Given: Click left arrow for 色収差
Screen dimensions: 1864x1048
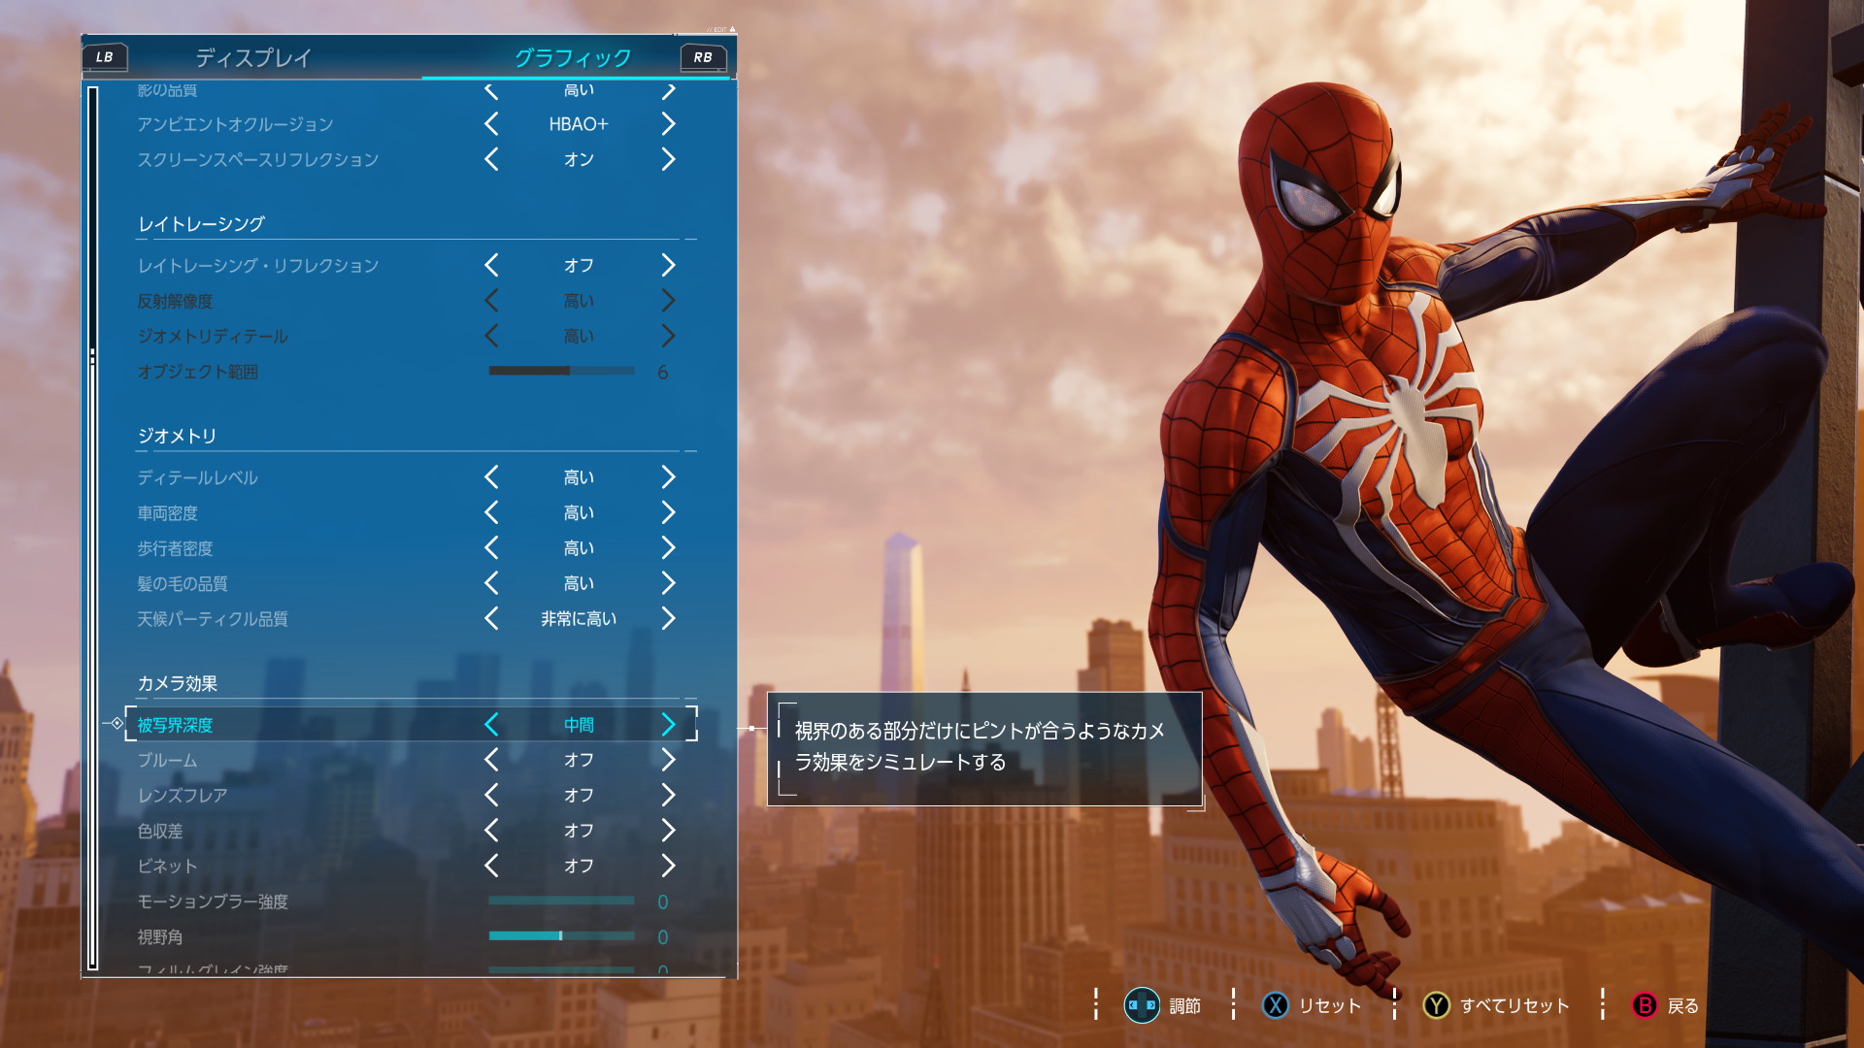Looking at the screenshot, I should click(491, 831).
